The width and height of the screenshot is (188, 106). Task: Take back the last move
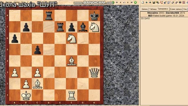coord(124,2)
